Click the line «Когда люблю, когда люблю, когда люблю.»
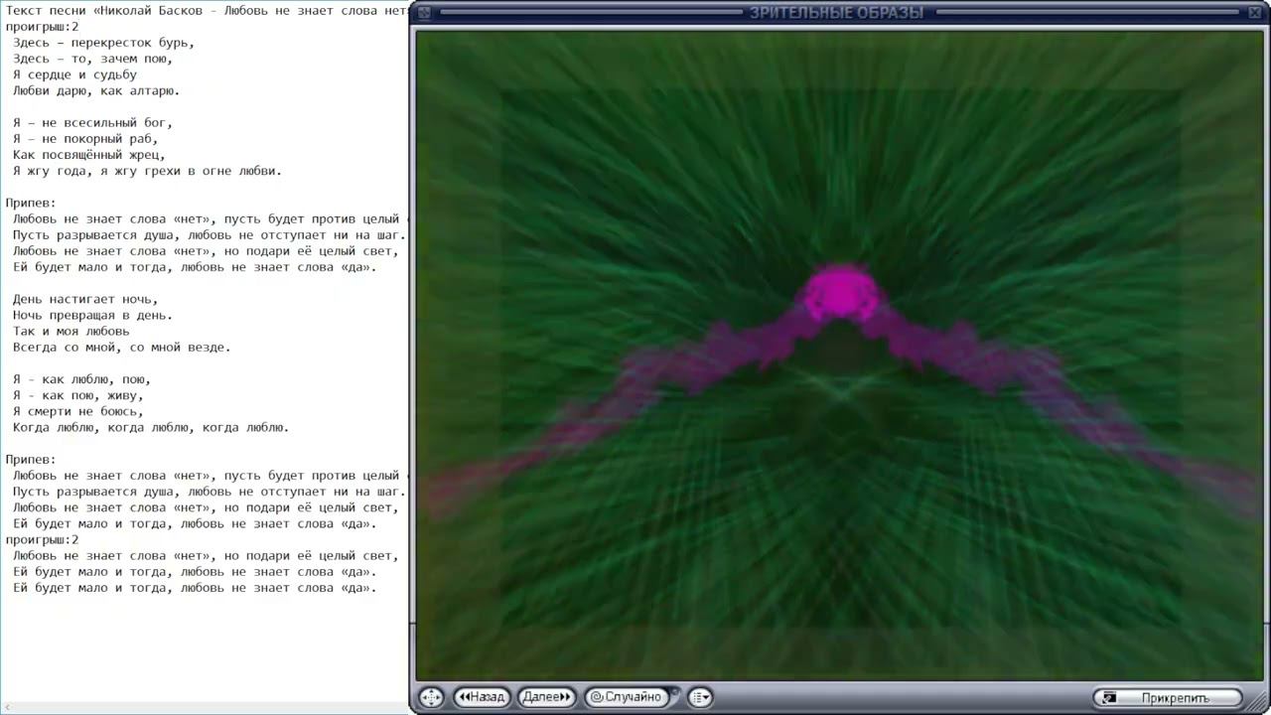The height and width of the screenshot is (715, 1271). 151,427
